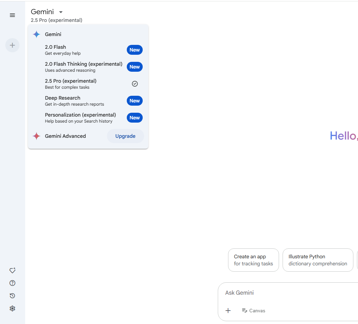Viewport: 358px width, 324px height.
Task: Click 'Get everyday help' description
Action: 63,53
